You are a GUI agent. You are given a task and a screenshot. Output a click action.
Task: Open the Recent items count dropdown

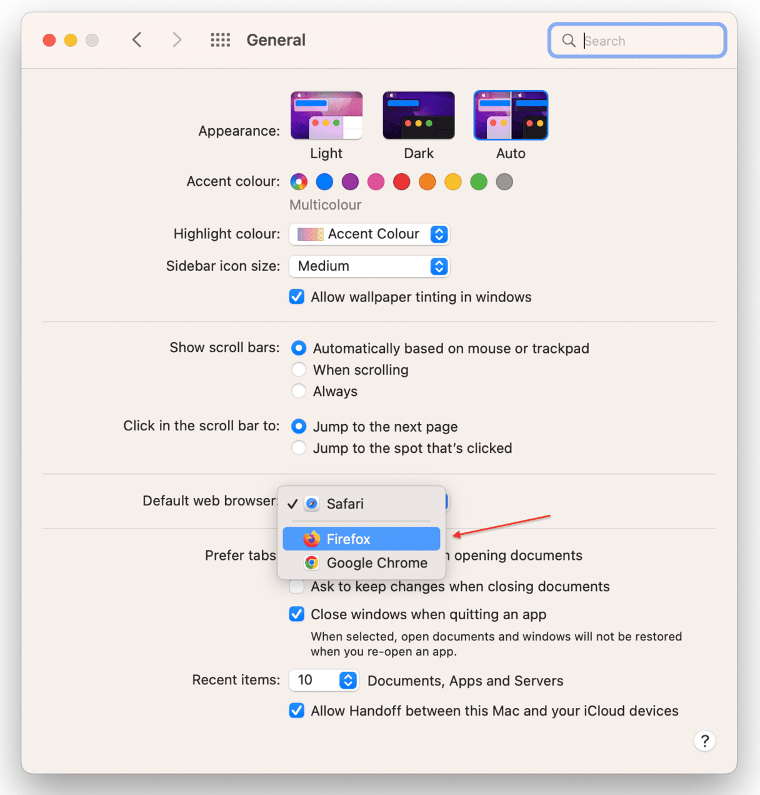pos(324,680)
